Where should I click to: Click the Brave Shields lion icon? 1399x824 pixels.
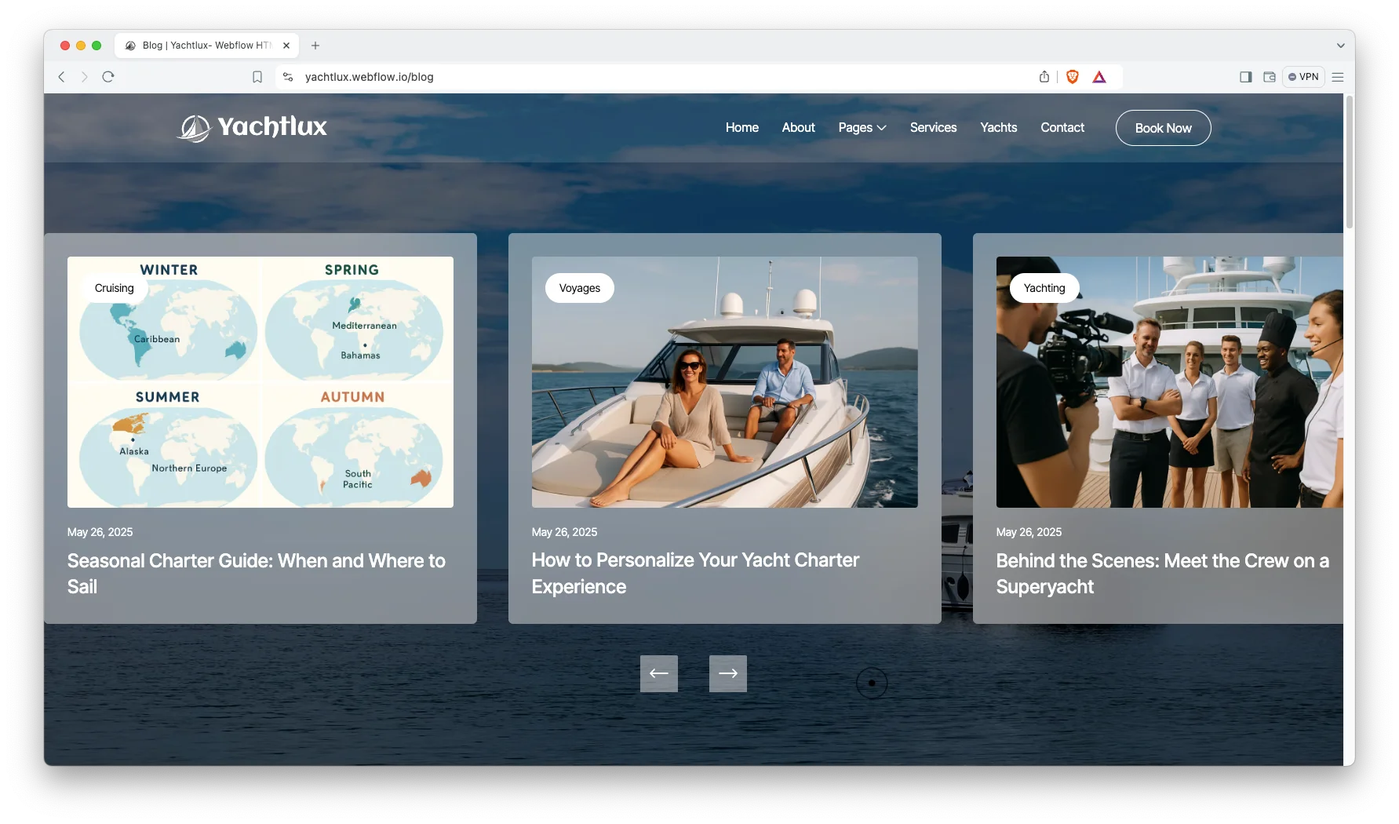[1073, 77]
